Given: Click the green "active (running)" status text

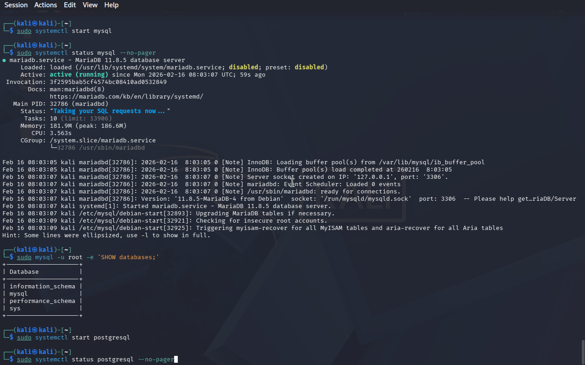Looking at the screenshot, I should [x=79, y=75].
